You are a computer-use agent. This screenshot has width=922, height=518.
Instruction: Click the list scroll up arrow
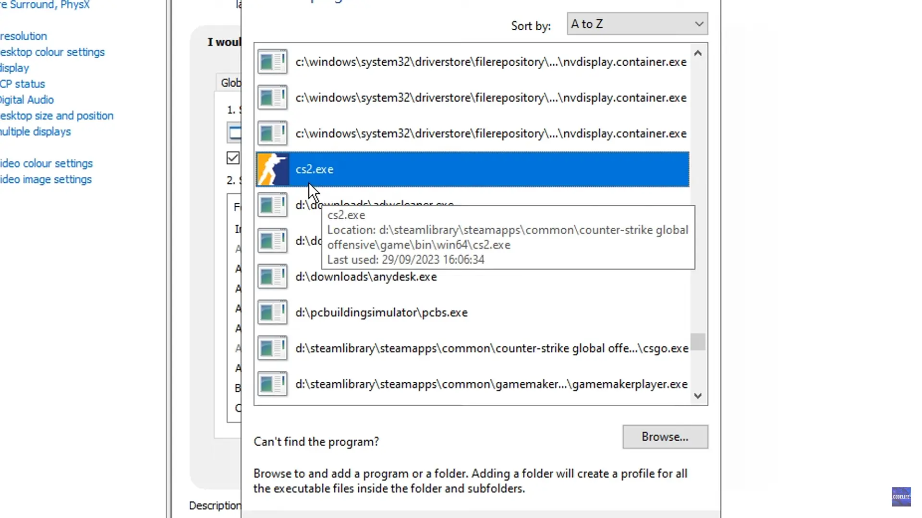click(x=698, y=53)
